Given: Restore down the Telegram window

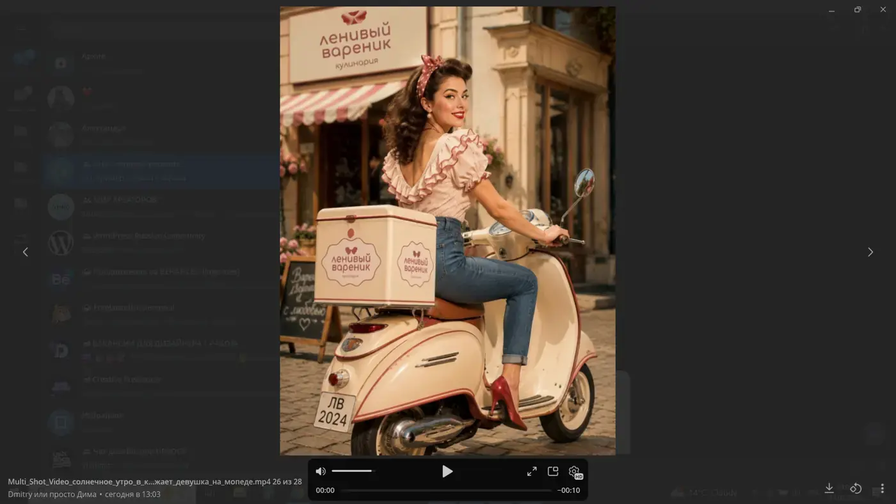Looking at the screenshot, I should 858,10.
